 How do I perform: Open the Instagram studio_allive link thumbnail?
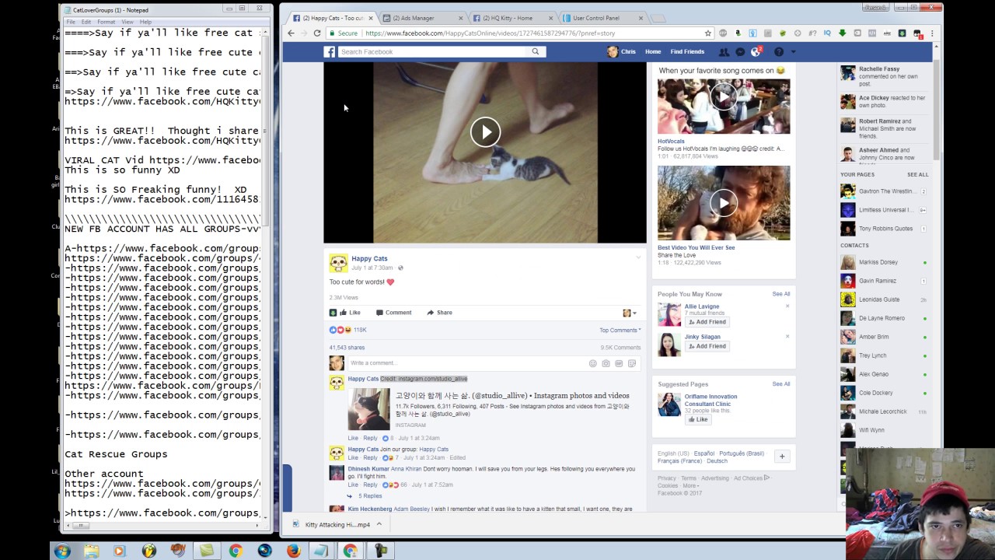click(368, 409)
